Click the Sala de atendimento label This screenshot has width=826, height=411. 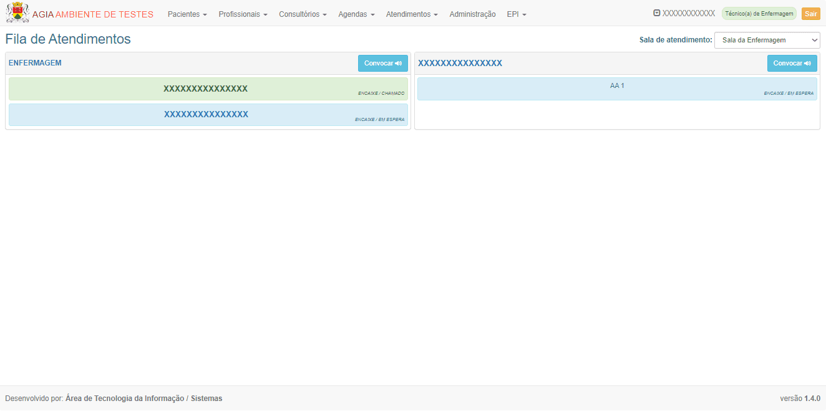[676, 40]
